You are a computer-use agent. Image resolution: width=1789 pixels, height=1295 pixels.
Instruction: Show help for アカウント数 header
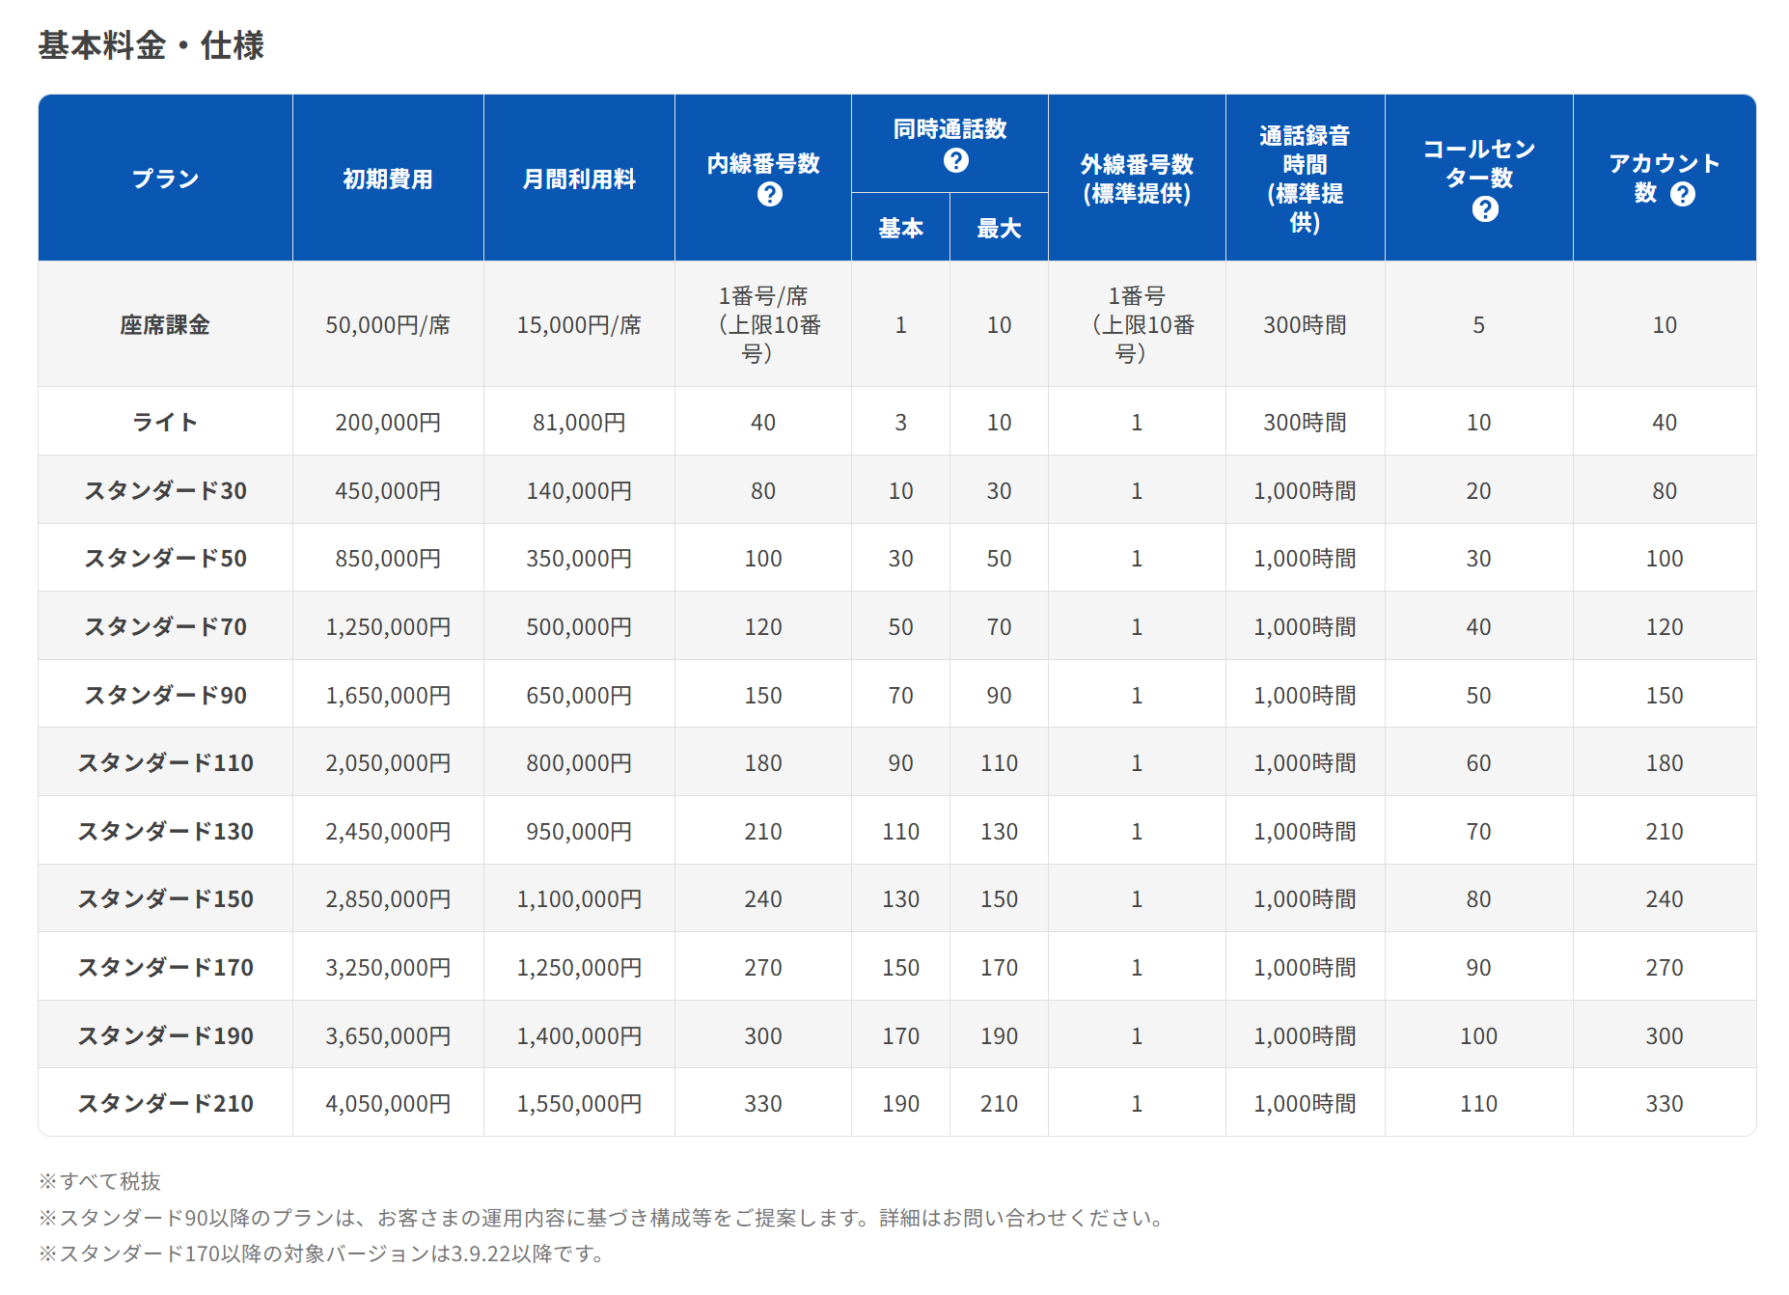click(x=1682, y=195)
